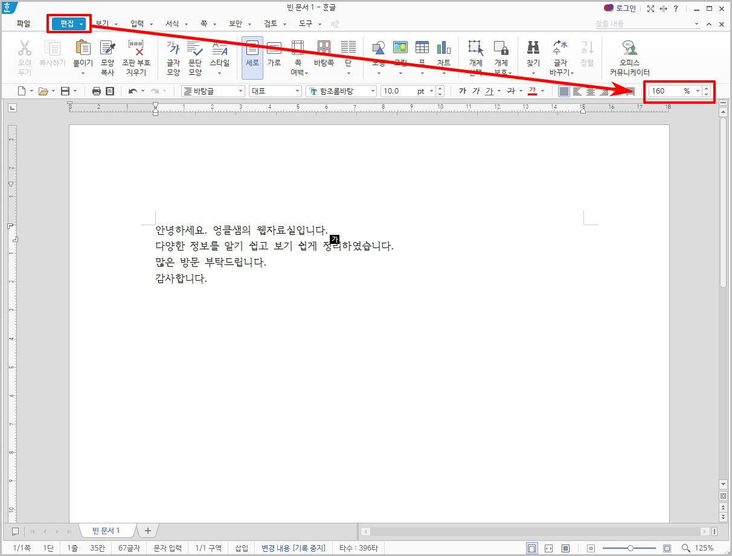Click the 복사하기 (copy) icon
The image size is (732, 556).
[53, 48]
